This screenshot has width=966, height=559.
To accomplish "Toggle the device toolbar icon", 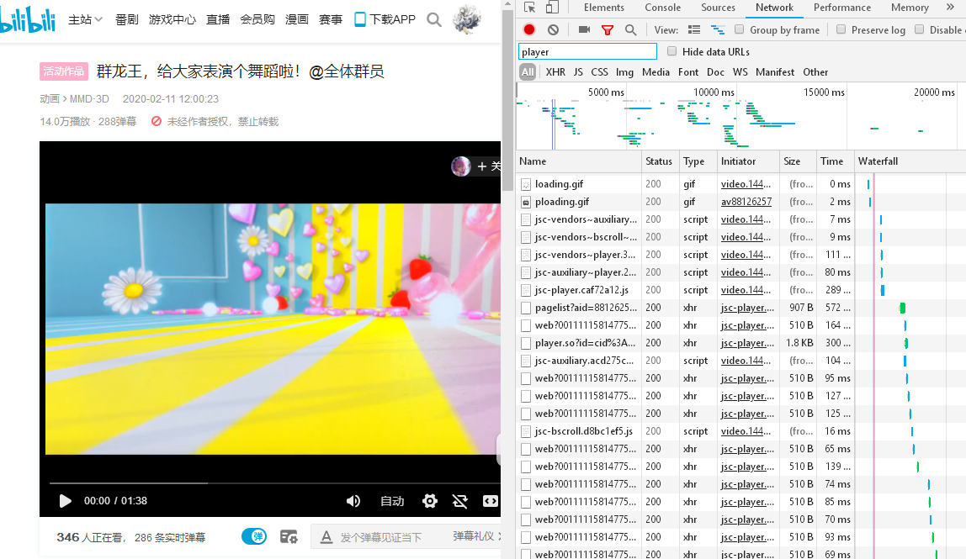I will 551,8.
